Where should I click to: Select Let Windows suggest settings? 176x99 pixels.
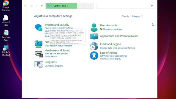point(114,56)
